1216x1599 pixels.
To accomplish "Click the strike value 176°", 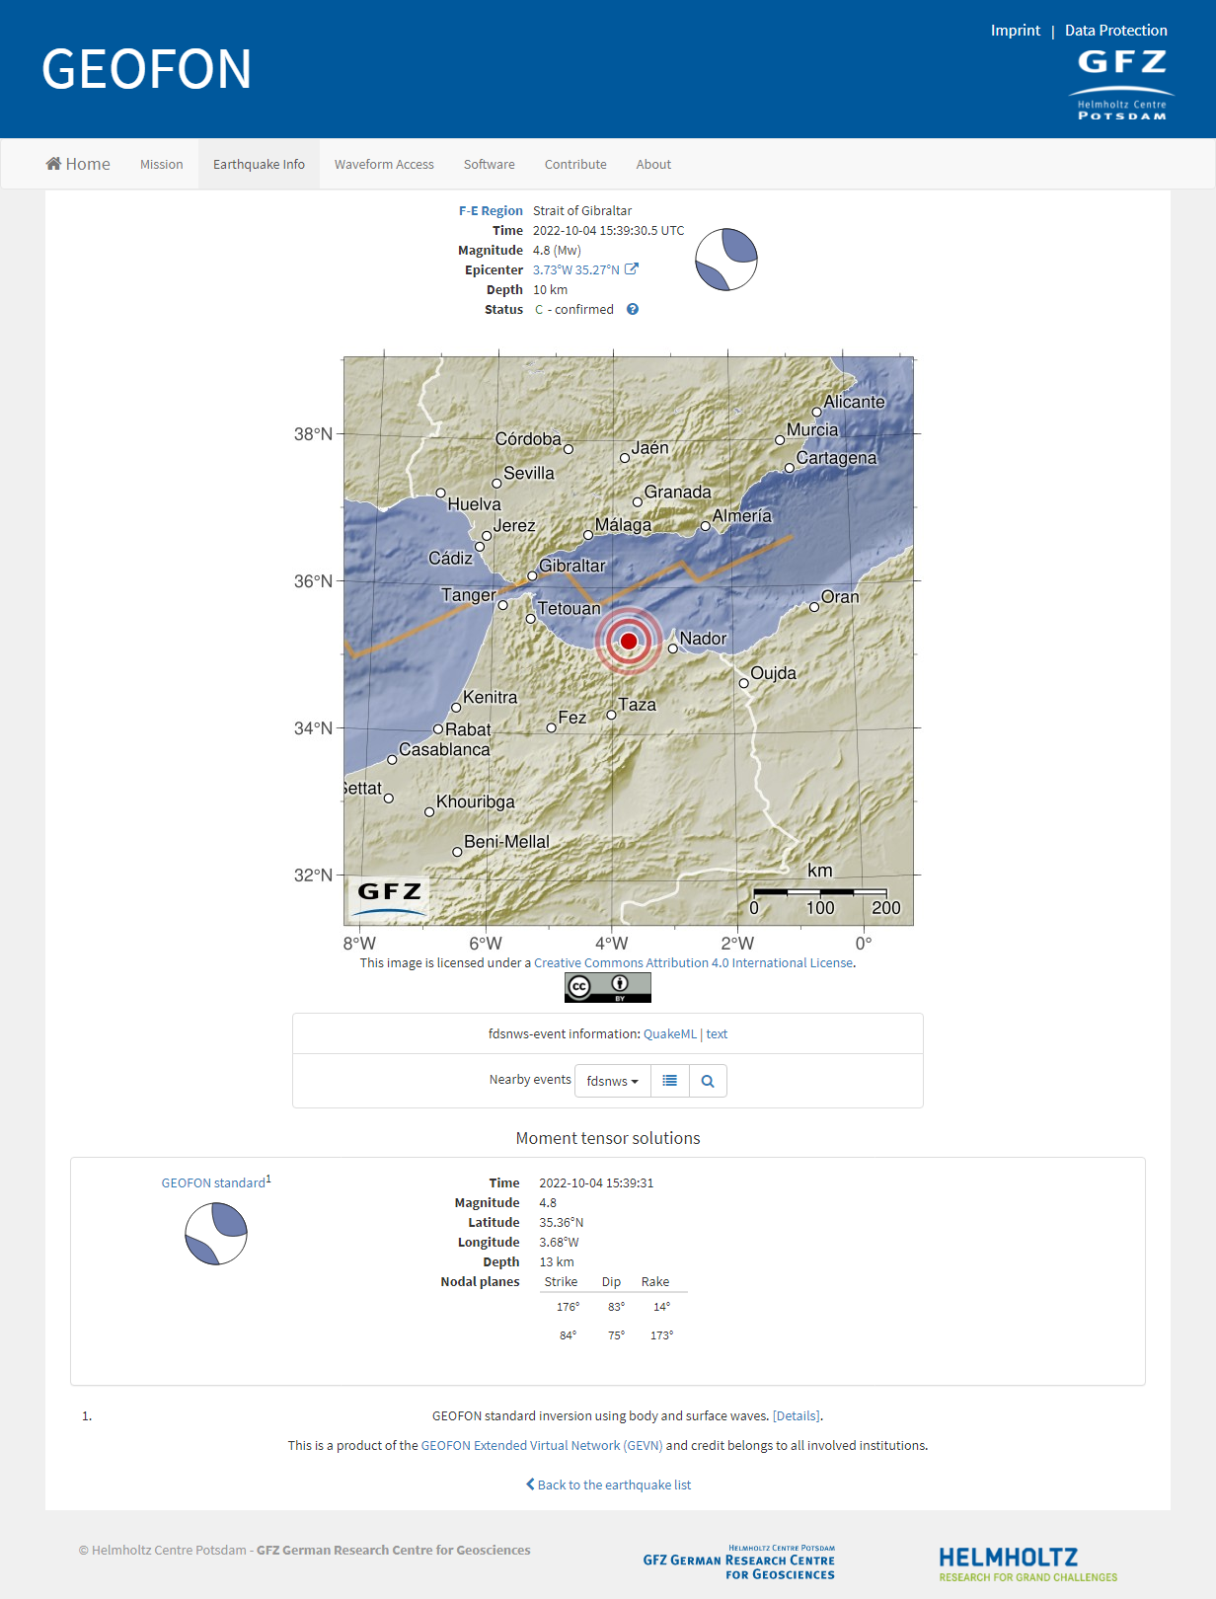I will [x=568, y=1307].
